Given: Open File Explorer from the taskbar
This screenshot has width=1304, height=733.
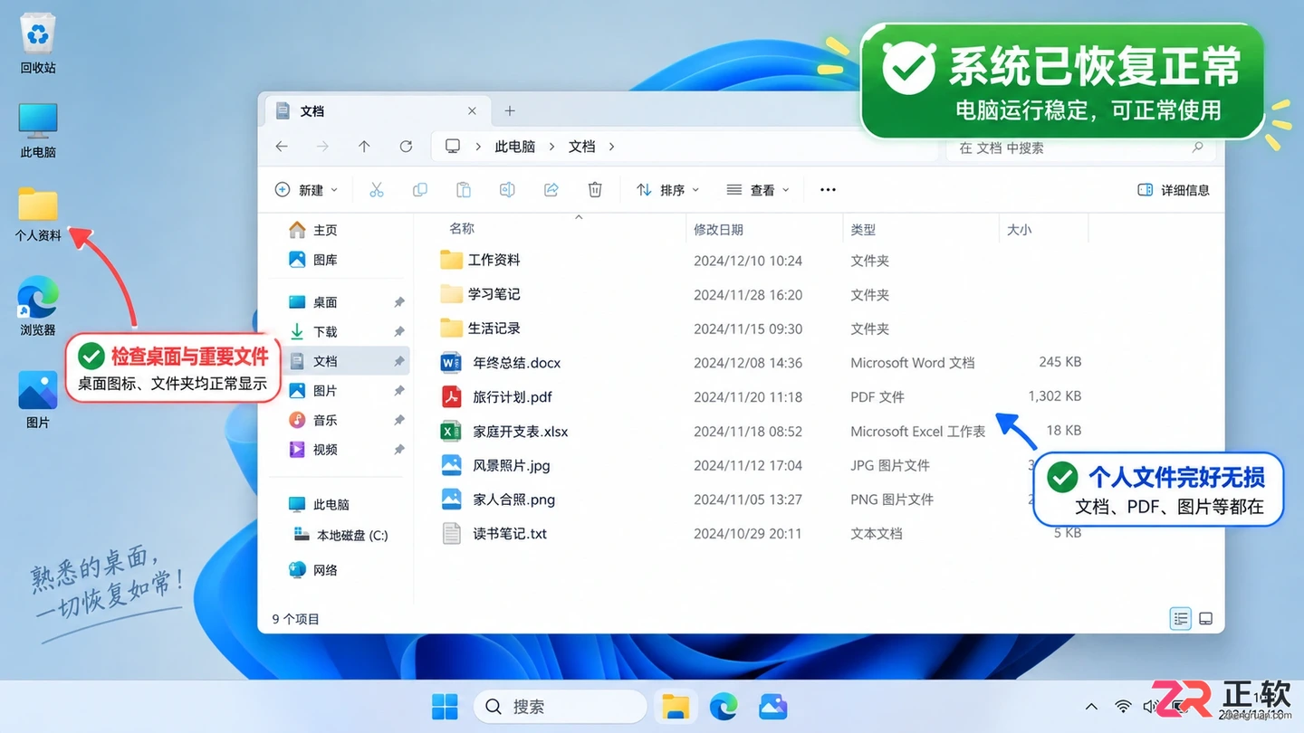Looking at the screenshot, I should 676,707.
